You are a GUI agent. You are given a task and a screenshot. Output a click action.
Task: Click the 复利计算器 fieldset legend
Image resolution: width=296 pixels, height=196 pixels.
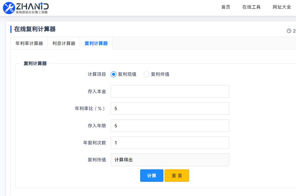[35, 63]
